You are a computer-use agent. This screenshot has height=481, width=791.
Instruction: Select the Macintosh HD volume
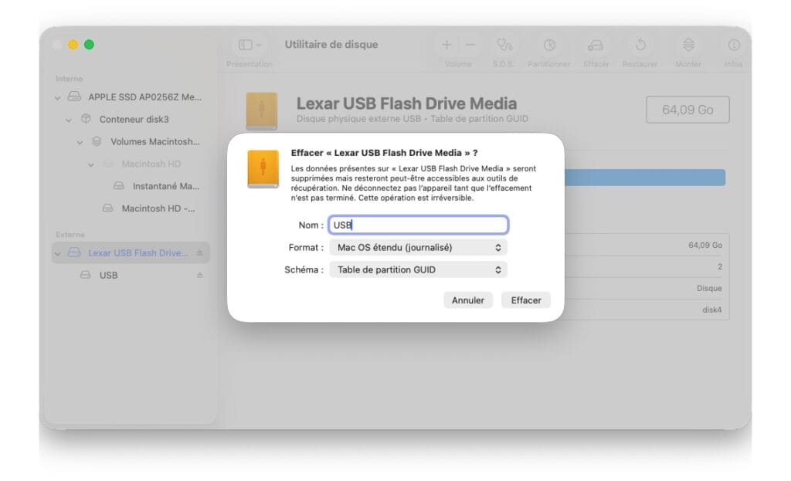[151, 164]
